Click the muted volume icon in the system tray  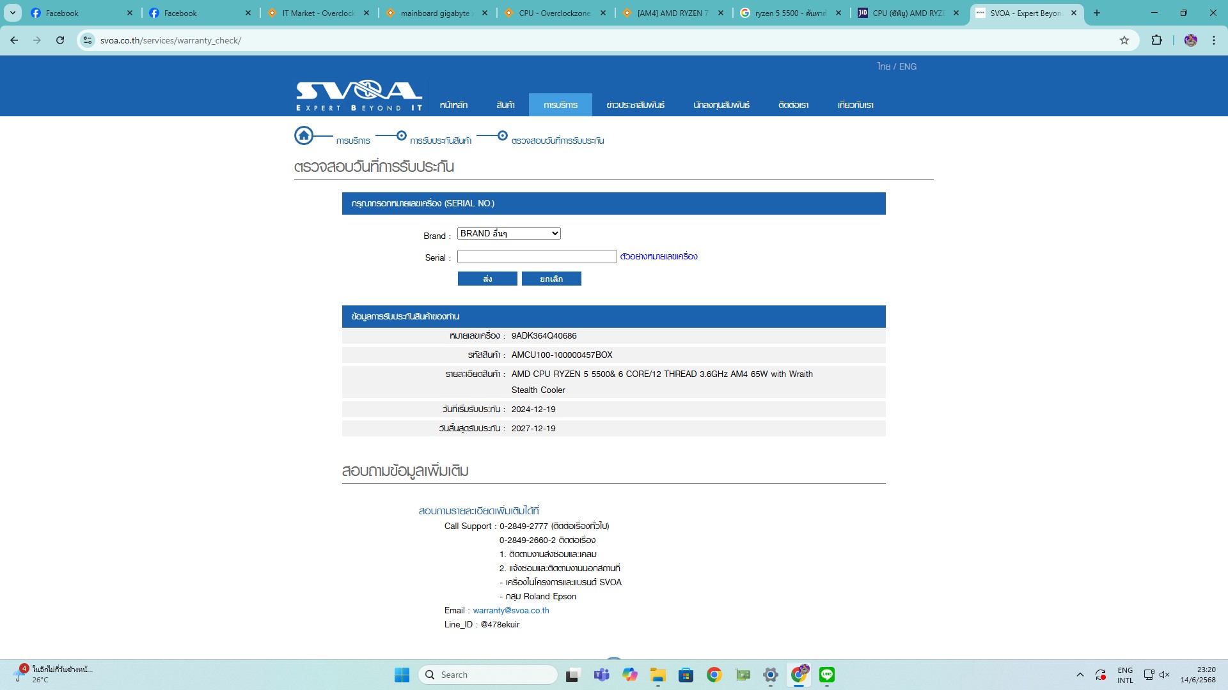[1164, 675]
